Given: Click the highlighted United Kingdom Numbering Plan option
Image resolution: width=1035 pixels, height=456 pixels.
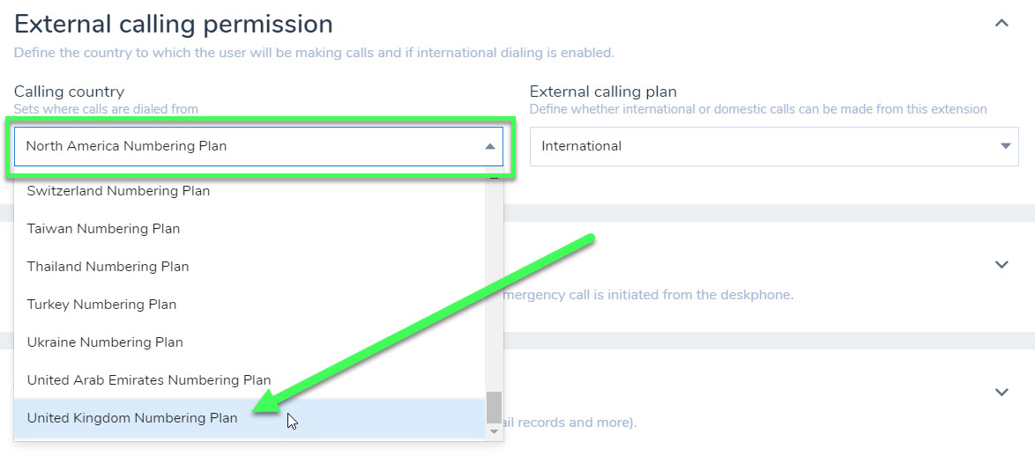Looking at the screenshot, I should (249, 418).
